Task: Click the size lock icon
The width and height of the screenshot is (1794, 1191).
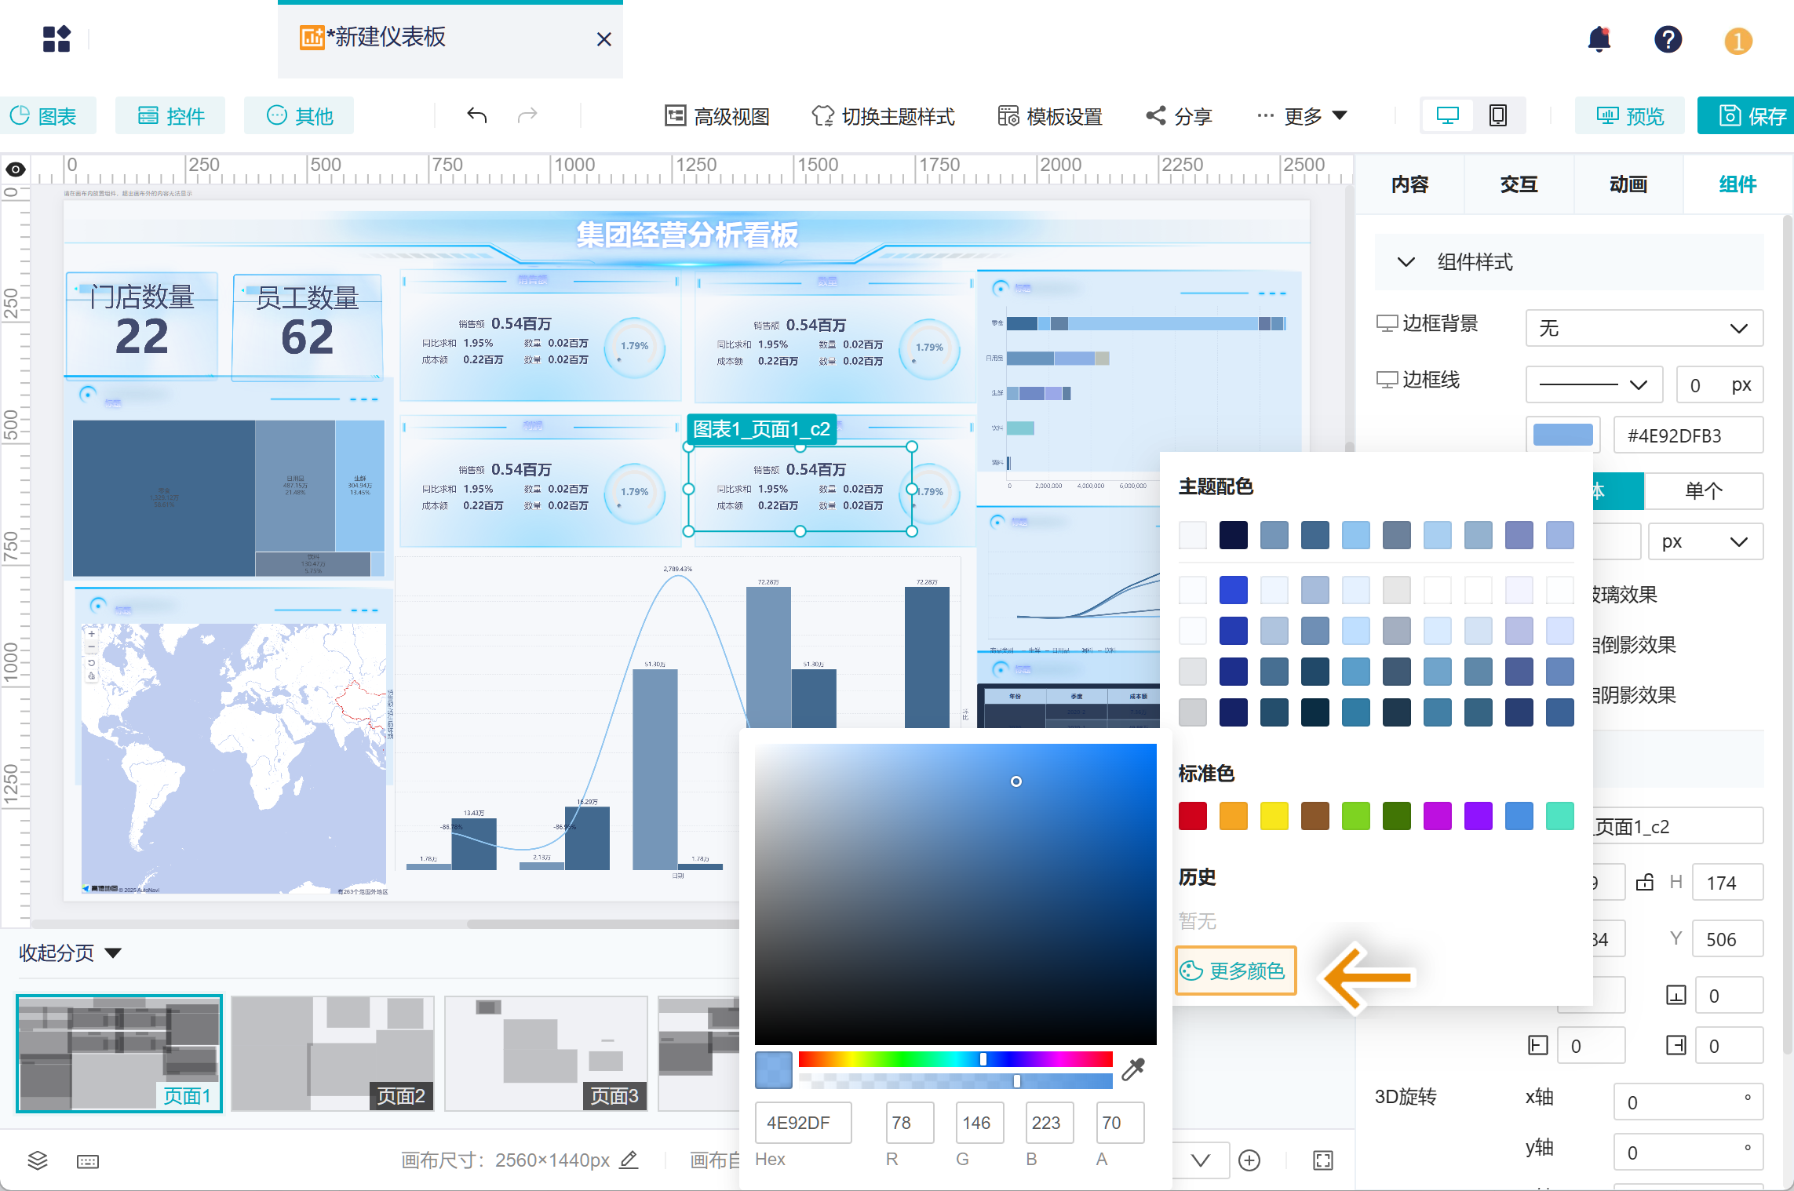Action: (x=1644, y=882)
